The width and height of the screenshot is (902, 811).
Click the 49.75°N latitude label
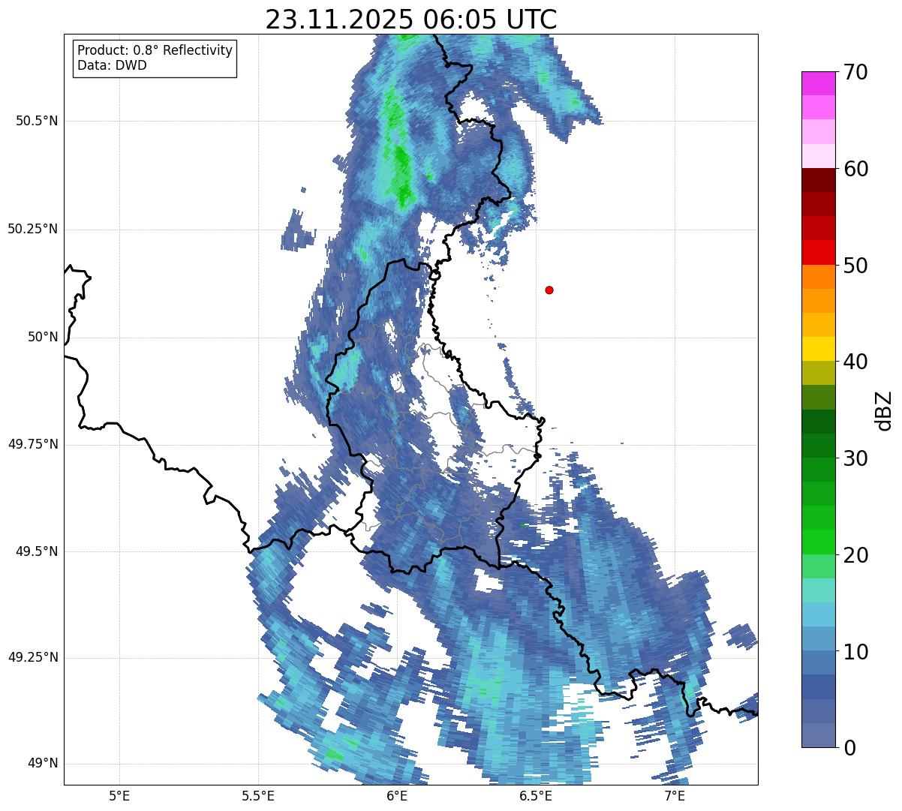(33, 444)
